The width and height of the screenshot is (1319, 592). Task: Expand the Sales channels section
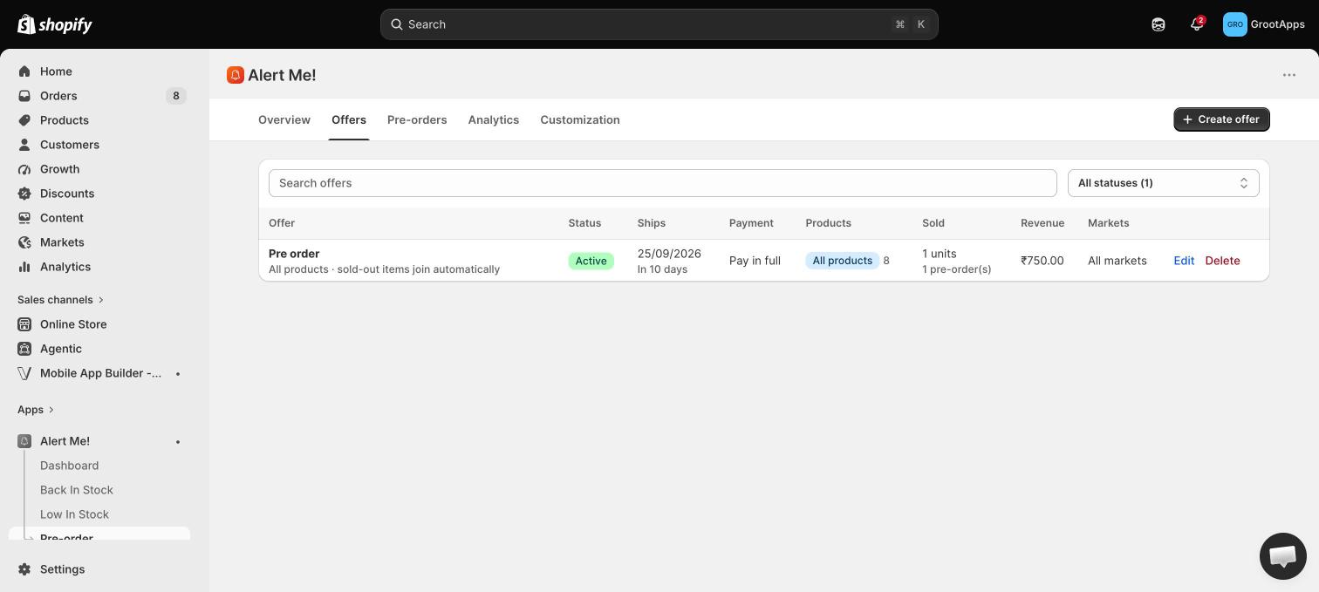pos(61,300)
